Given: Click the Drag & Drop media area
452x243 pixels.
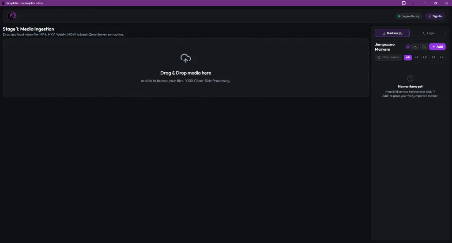Looking at the screenshot, I should [186, 68].
